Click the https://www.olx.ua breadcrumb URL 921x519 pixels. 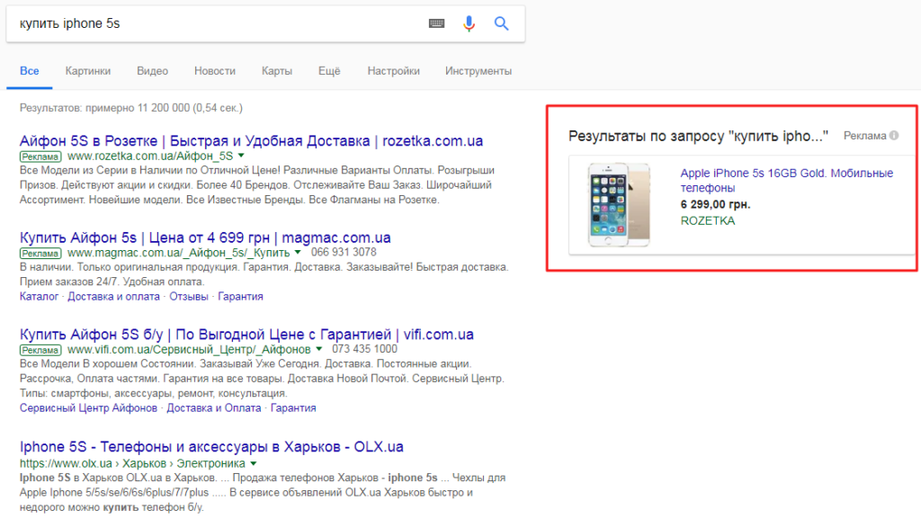[132, 464]
